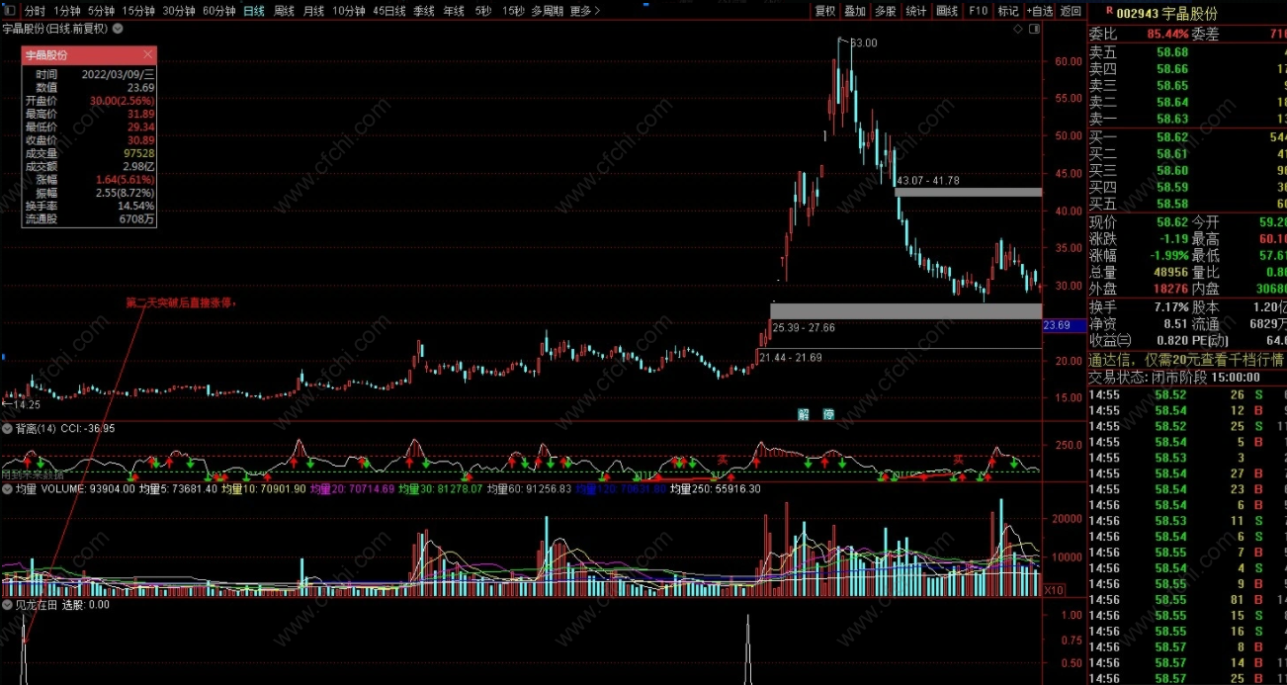The height and width of the screenshot is (685, 1287).
Task: Toggle the right panel icon beside diamond
Action: [1034, 30]
